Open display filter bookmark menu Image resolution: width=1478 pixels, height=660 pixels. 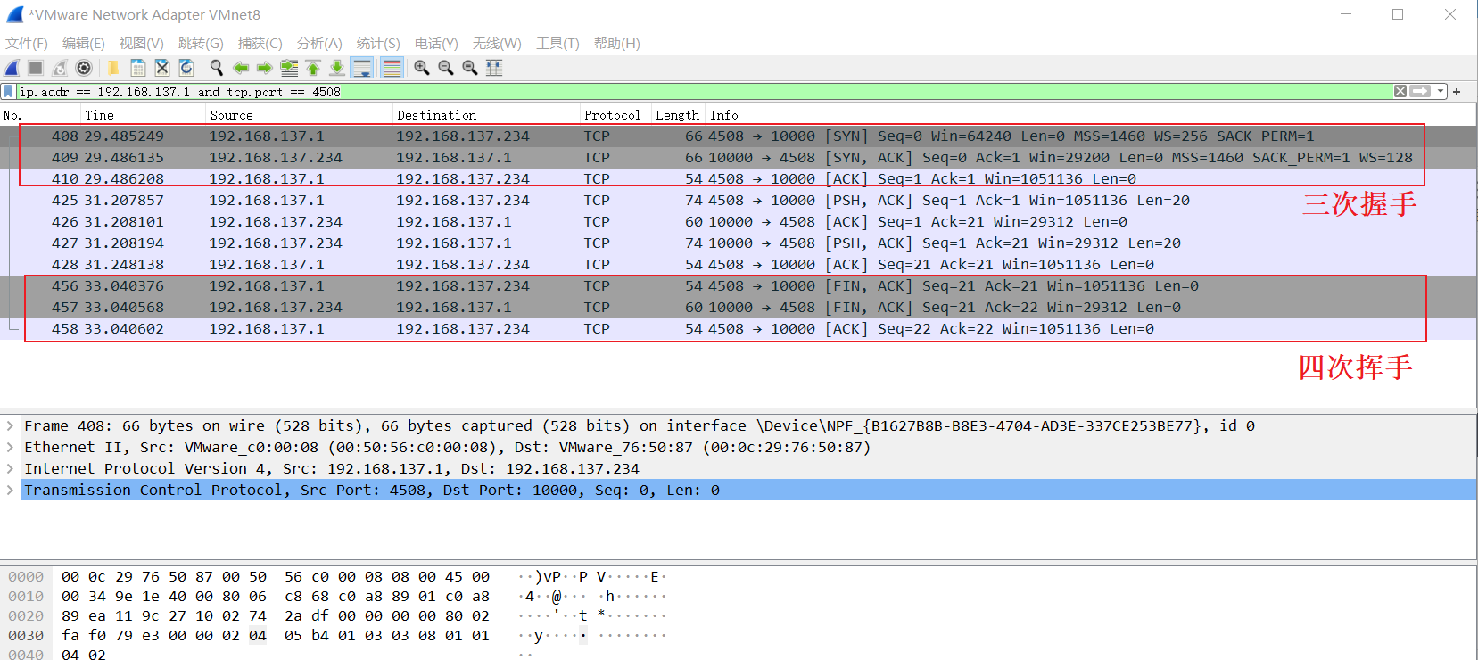pos(9,91)
